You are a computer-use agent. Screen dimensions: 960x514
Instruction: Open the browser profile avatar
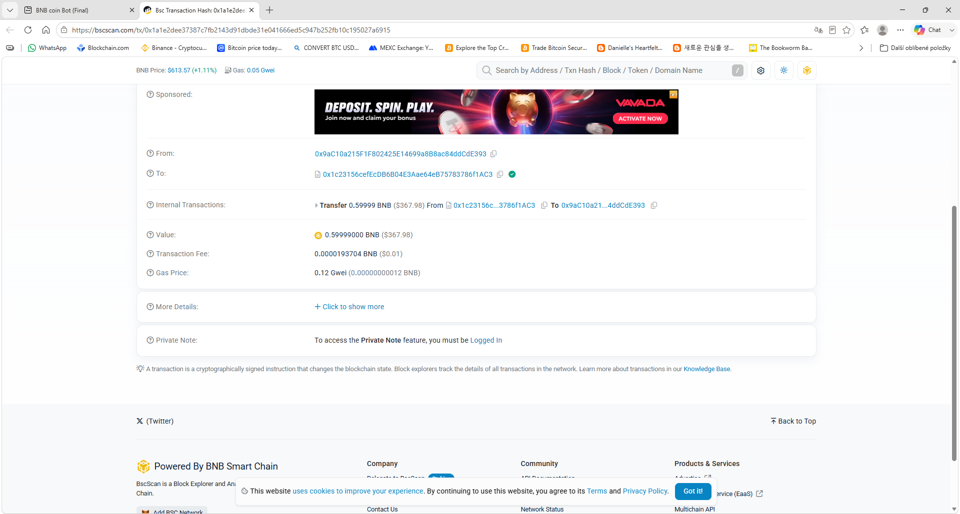pos(882,30)
